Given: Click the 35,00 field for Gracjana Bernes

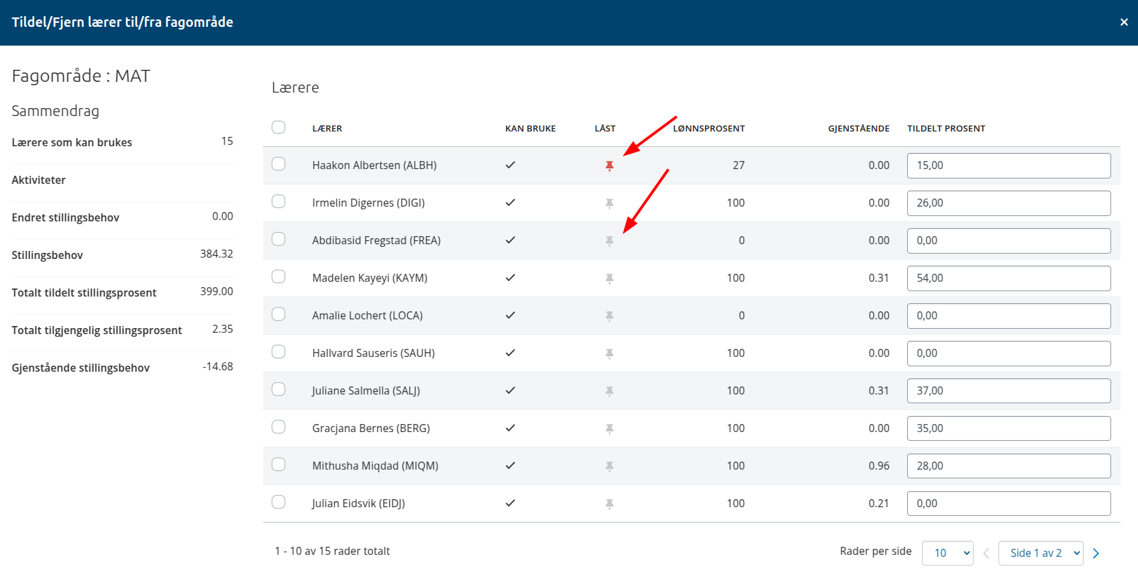Looking at the screenshot, I should click(1008, 429).
